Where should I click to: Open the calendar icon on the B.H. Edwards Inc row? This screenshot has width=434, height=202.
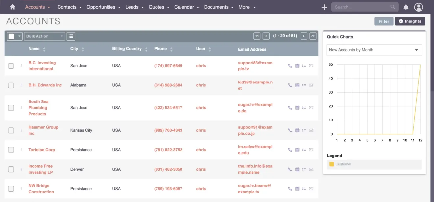pyautogui.click(x=297, y=85)
